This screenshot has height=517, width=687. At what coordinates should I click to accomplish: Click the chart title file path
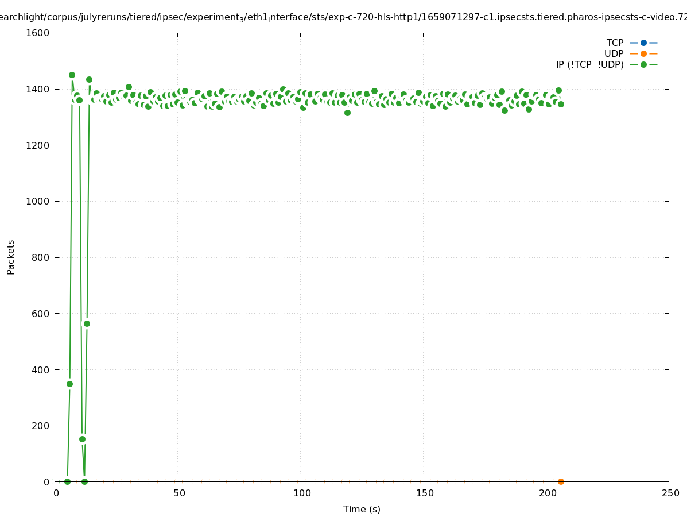click(343, 17)
